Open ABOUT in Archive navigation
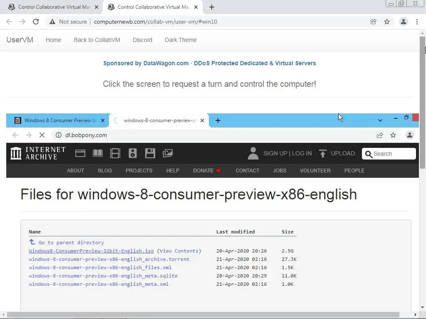Viewport: 426px width, 319px height. (76, 171)
